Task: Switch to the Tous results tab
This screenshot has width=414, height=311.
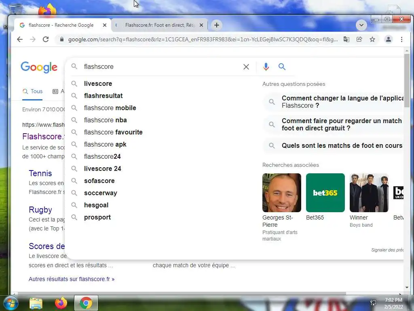Action: click(x=32, y=91)
